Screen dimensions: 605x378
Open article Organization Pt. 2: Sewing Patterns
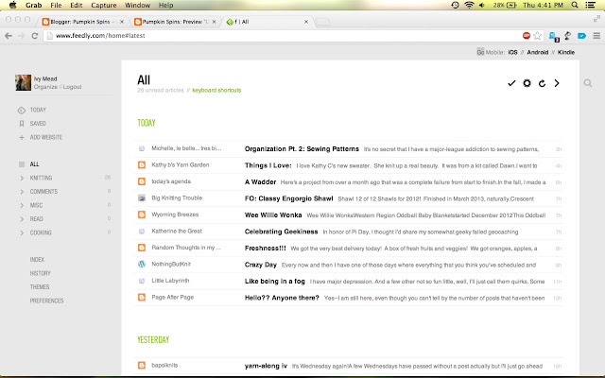302,149
